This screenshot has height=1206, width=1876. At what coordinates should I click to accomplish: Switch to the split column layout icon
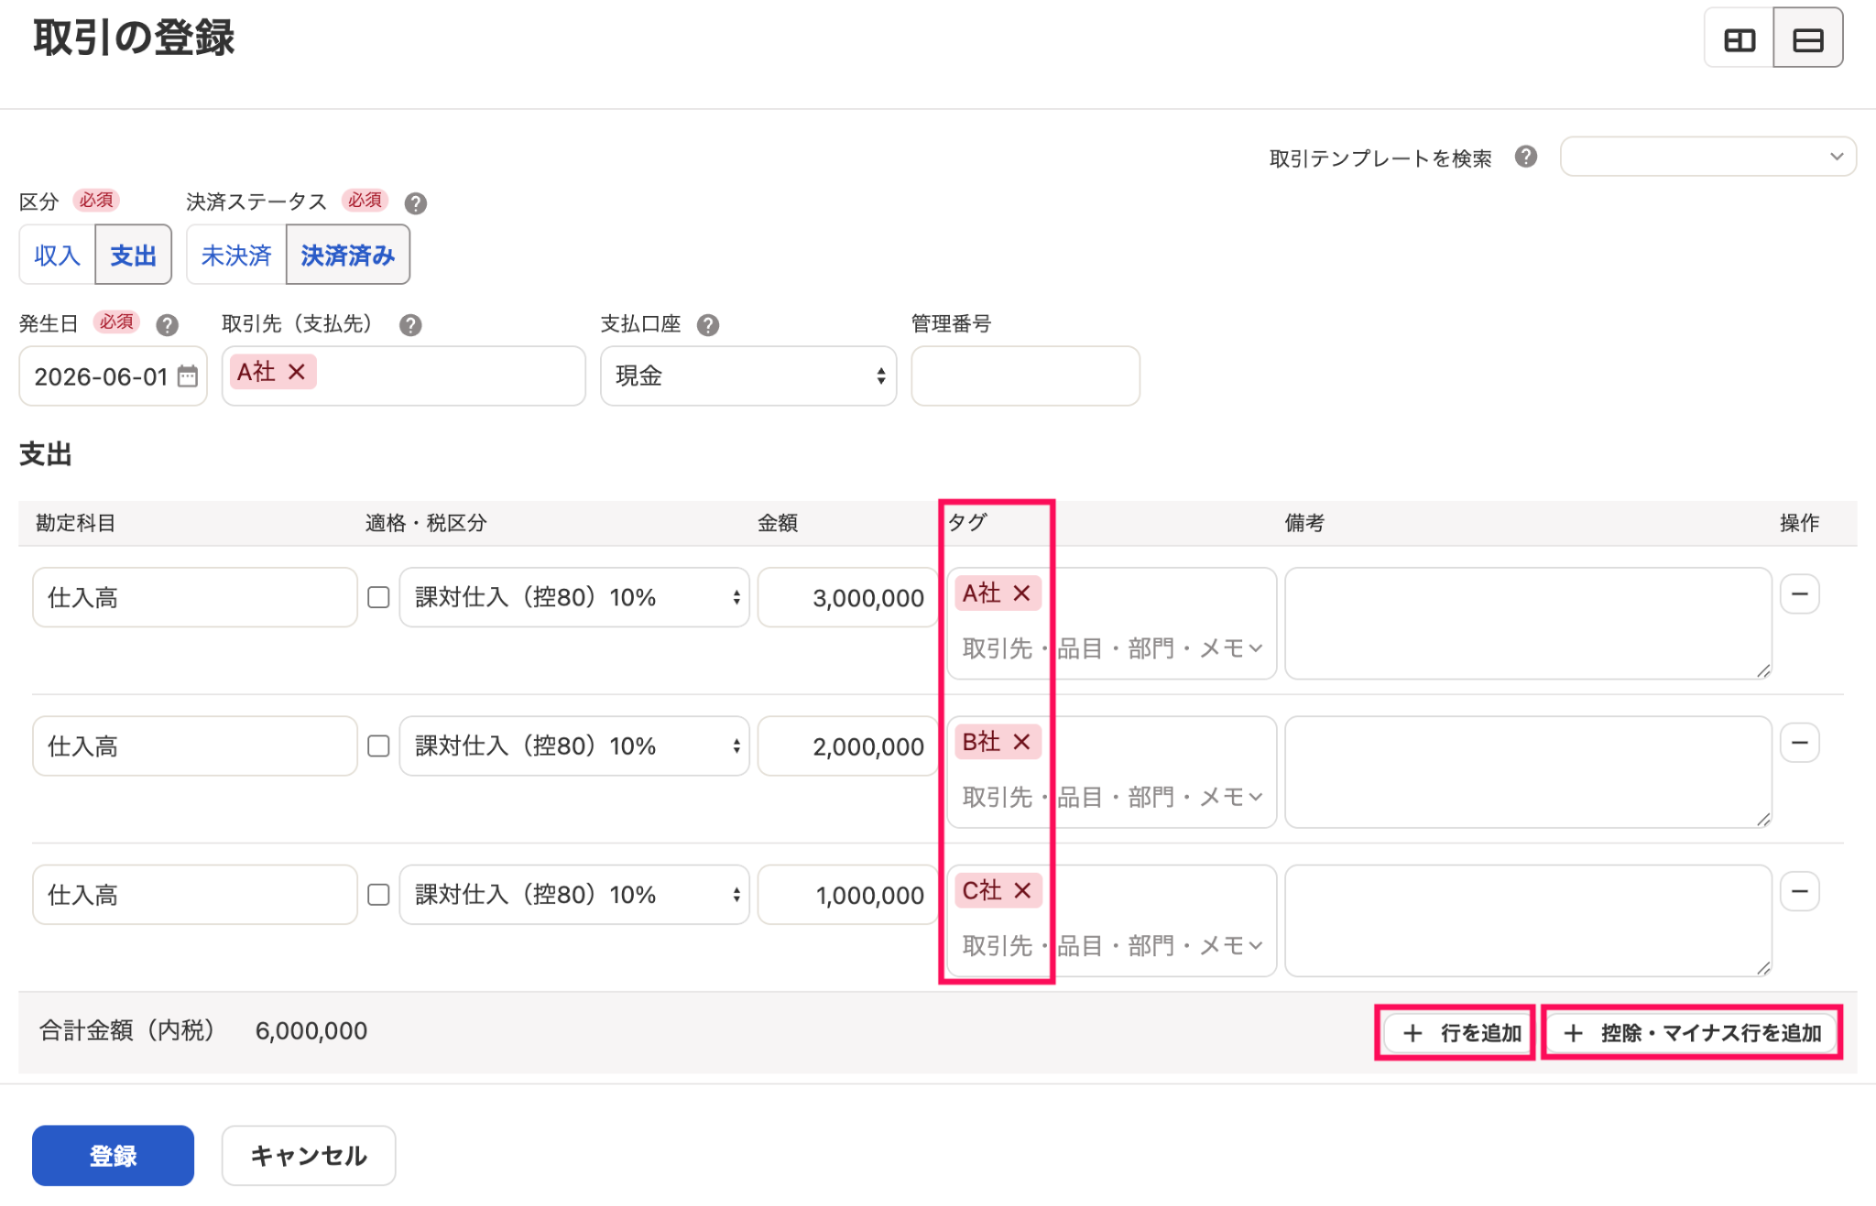[x=1739, y=38]
